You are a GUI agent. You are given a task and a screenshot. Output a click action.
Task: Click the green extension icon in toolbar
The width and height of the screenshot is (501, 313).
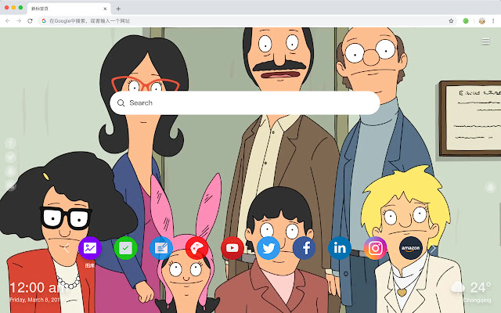(466, 20)
